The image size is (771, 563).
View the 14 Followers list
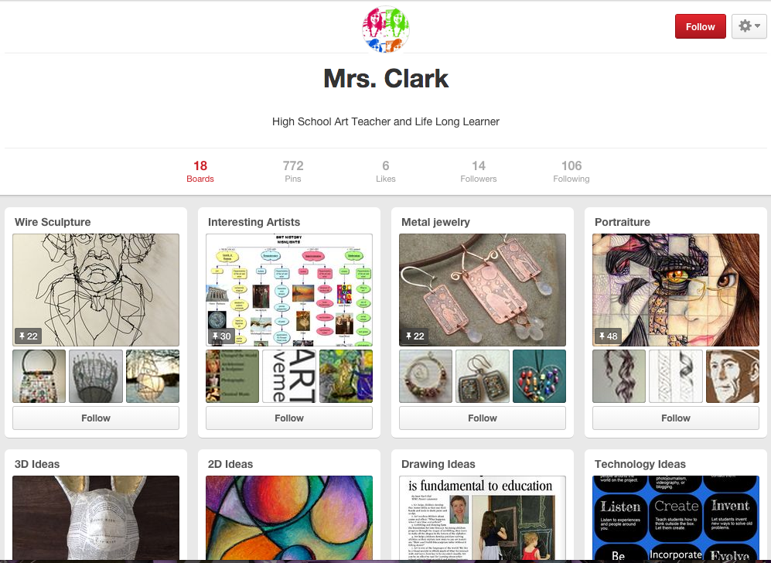coord(479,171)
